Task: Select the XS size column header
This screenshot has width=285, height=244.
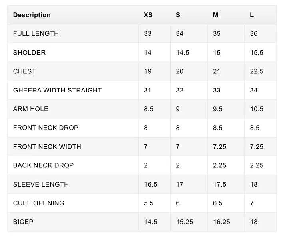Action: (x=148, y=15)
